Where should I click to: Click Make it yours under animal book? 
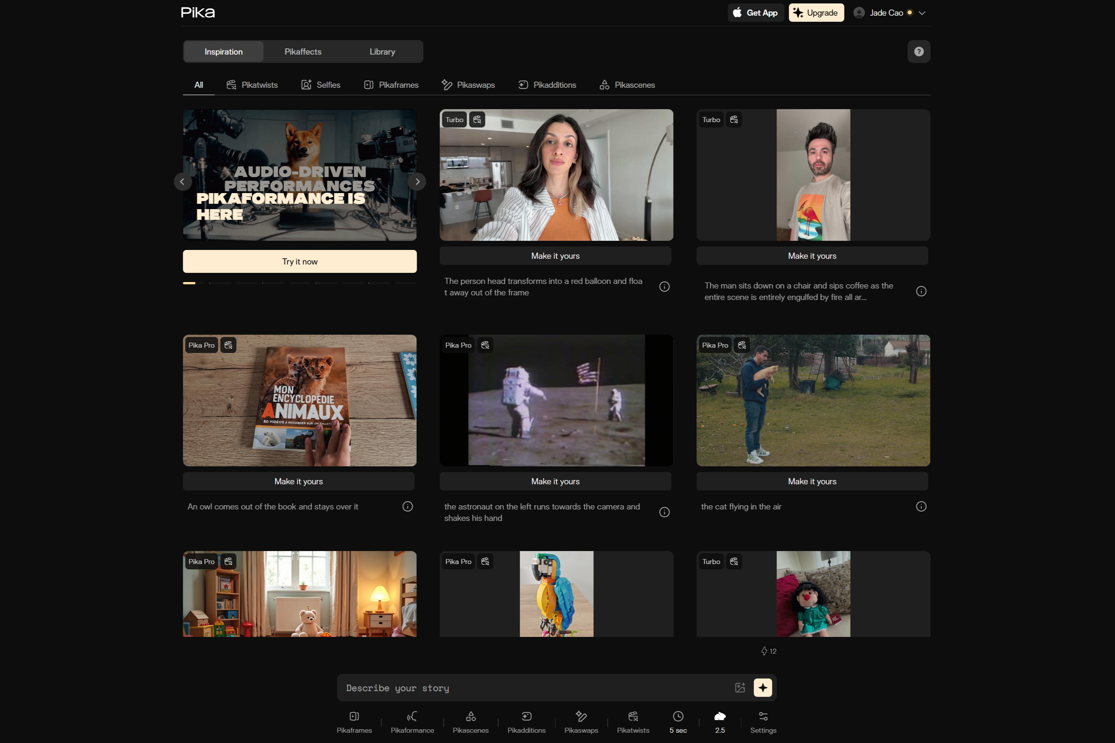point(298,482)
